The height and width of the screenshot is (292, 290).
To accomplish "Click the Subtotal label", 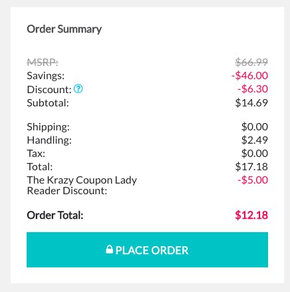I will (x=48, y=103).
